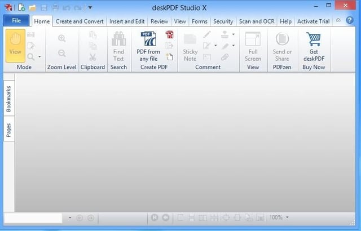Viewport: 361px width, 231px height.
Task: Click the Sticky Note button
Action: (x=190, y=47)
